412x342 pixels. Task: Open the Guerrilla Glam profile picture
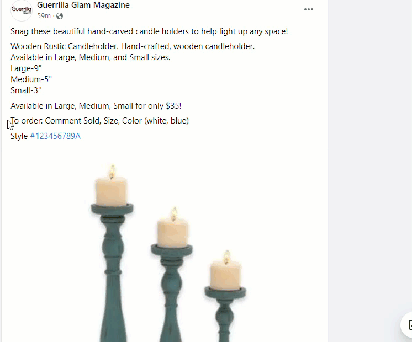click(x=22, y=10)
